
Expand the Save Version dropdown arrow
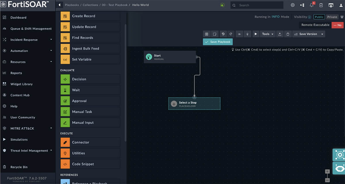pyautogui.click(x=322, y=34)
